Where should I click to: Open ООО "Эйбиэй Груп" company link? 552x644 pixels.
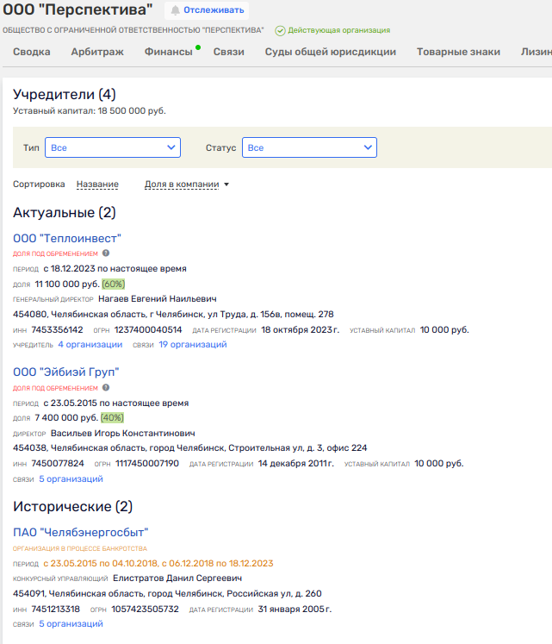point(65,372)
